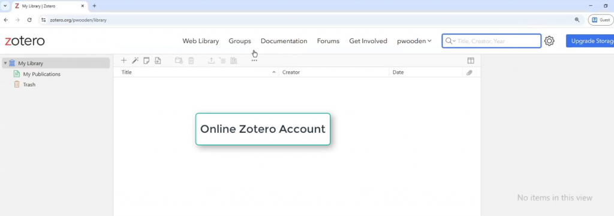This screenshot has width=614, height=216.
Task: Open the three-dots more menu
Action: coord(254,60)
